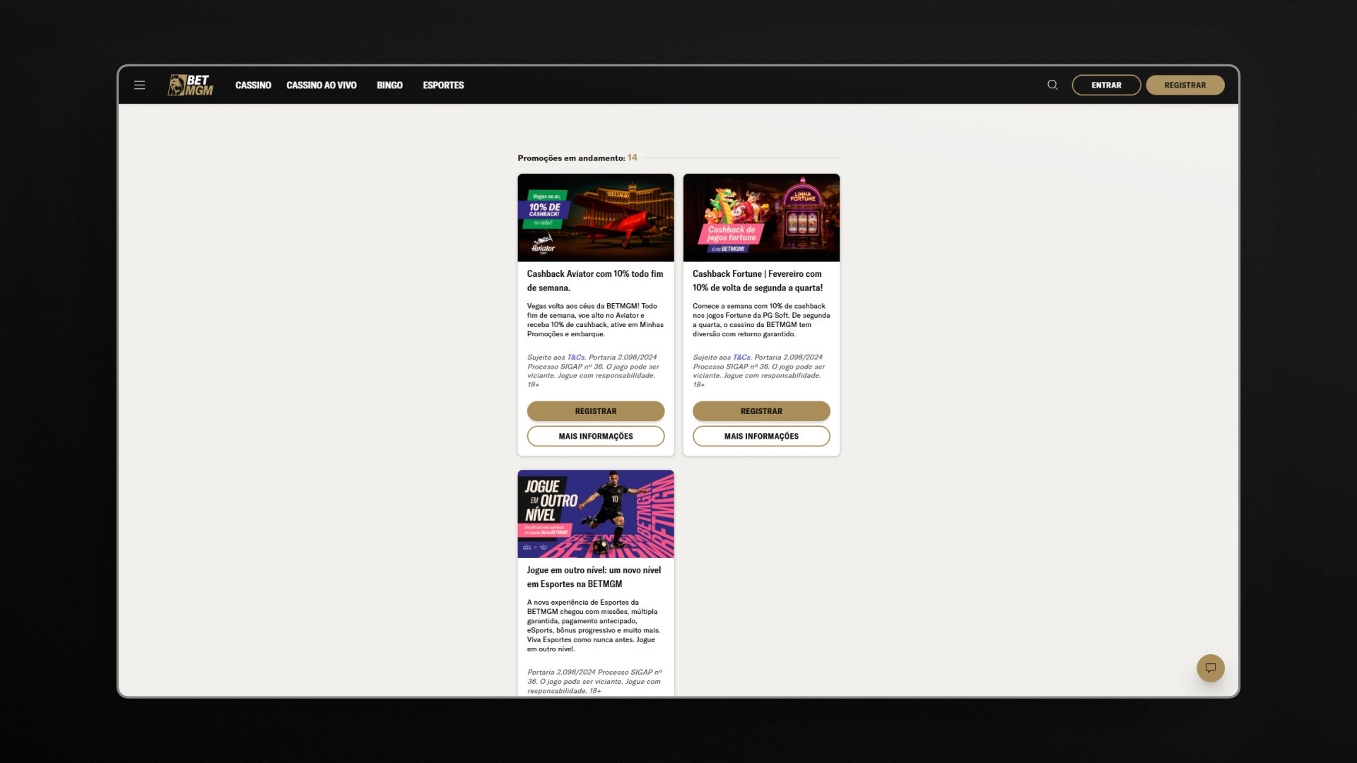Open Mais Informações for Cashback Aviator

pyautogui.click(x=595, y=436)
